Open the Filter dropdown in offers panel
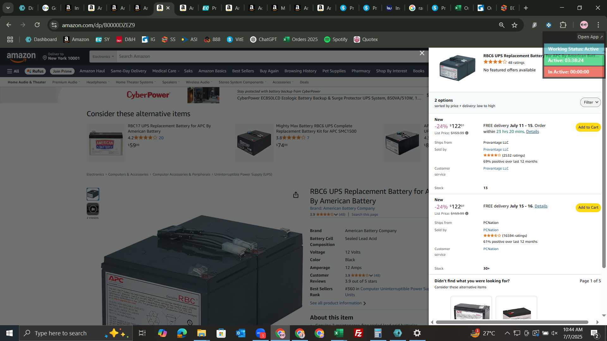607x341 pixels. click(x=590, y=102)
